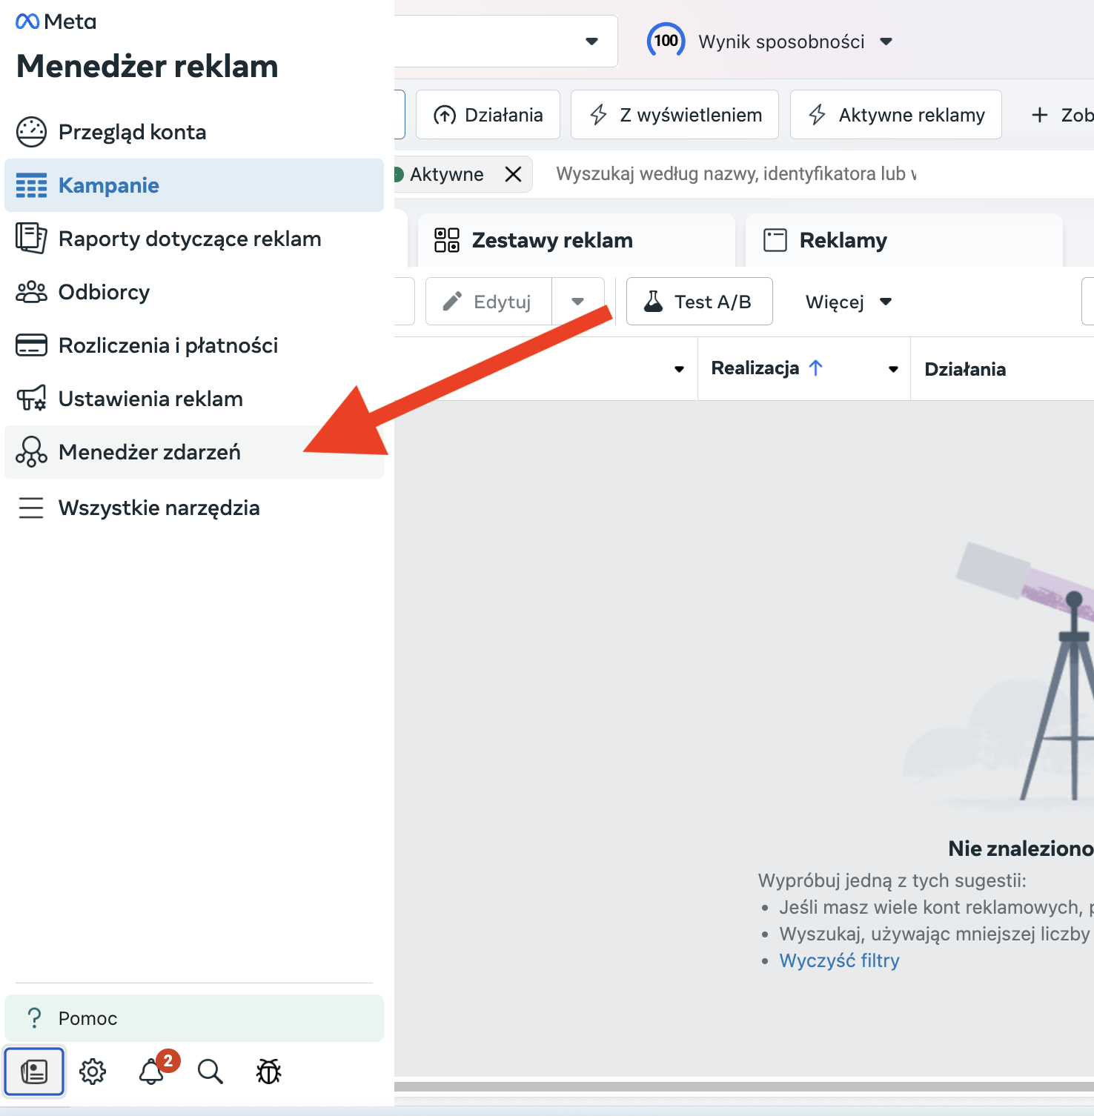Click the Rozliczenia credit card icon

31,345
